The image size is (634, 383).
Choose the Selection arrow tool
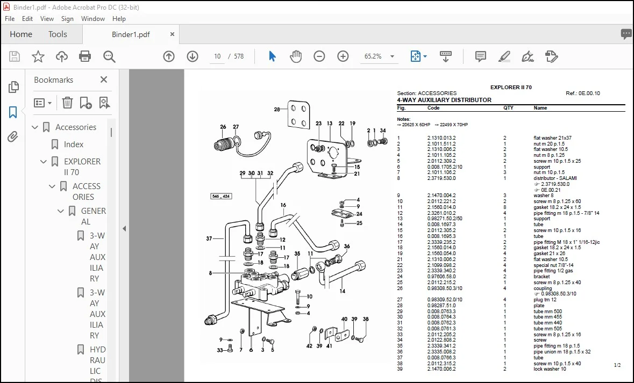tap(272, 56)
